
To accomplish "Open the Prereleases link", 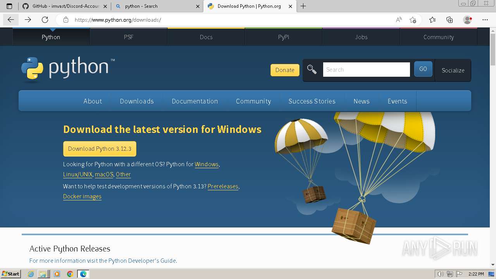I will [x=223, y=186].
